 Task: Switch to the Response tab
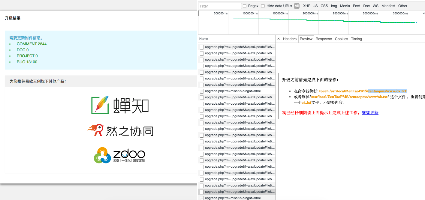324,39
